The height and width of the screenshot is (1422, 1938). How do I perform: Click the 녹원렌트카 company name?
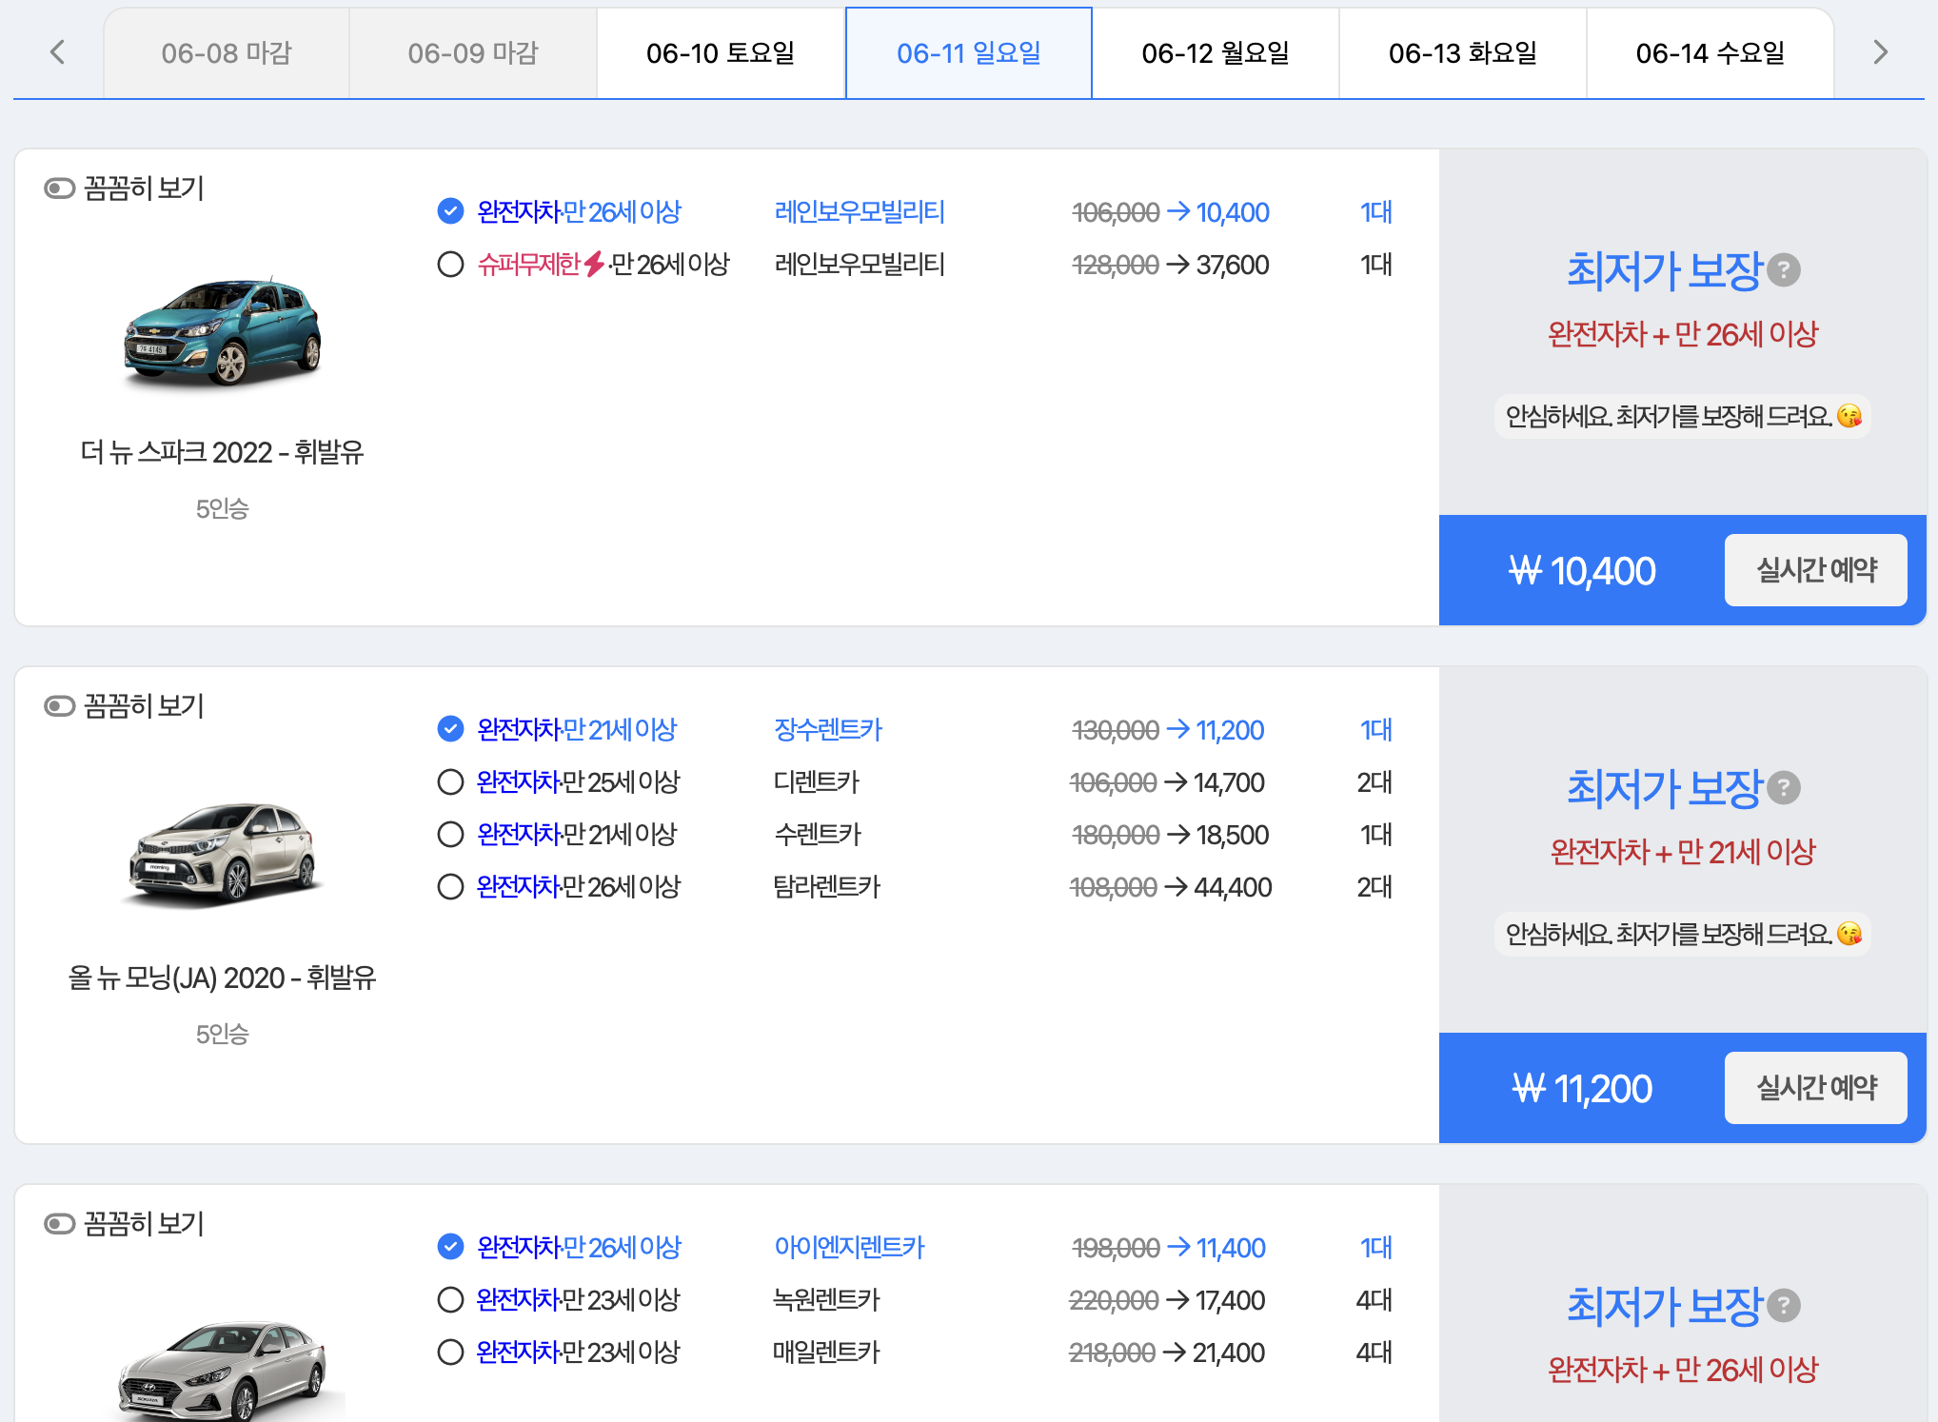pyautogui.click(x=827, y=1299)
